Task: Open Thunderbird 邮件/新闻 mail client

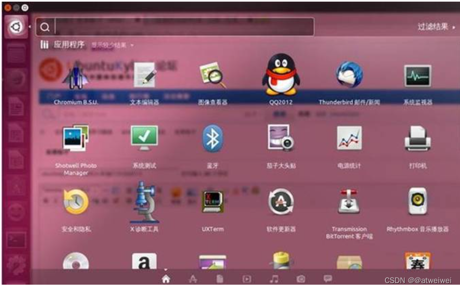Action: 349,75
